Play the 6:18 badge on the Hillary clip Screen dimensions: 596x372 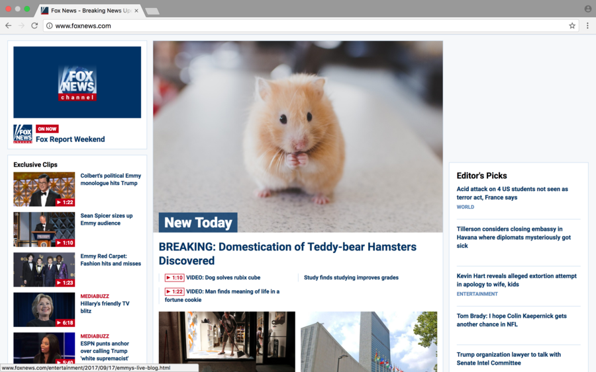pyautogui.click(x=65, y=322)
